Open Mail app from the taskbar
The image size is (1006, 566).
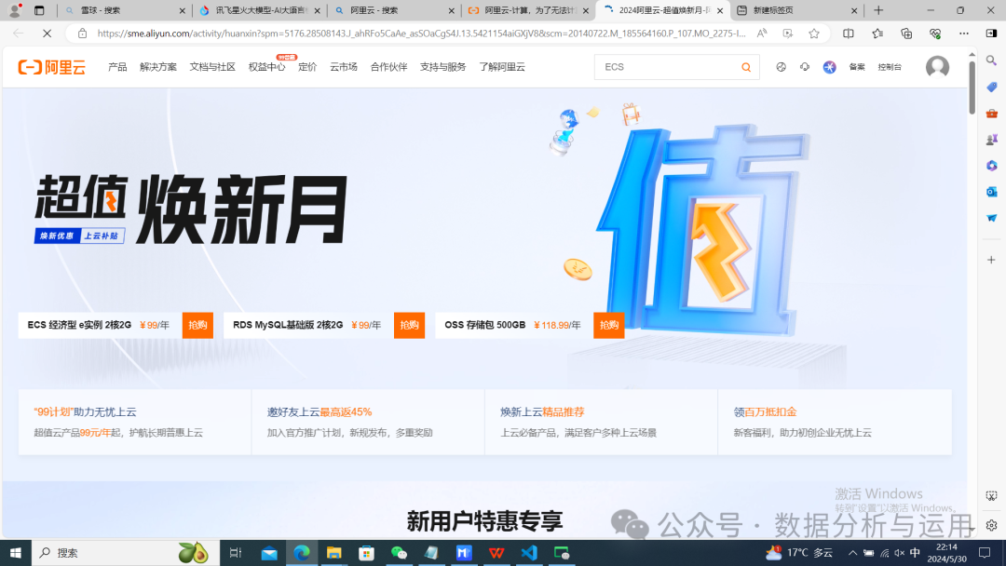(269, 553)
